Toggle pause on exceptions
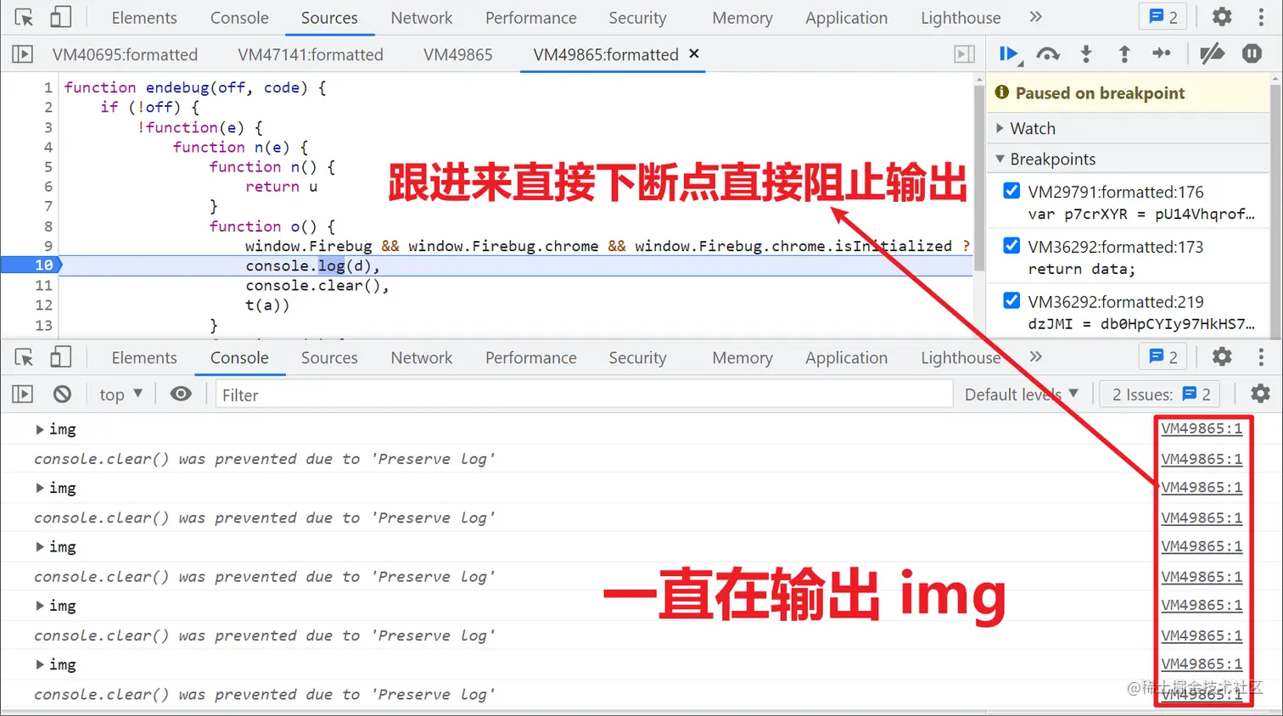The image size is (1283, 716). (1252, 54)
